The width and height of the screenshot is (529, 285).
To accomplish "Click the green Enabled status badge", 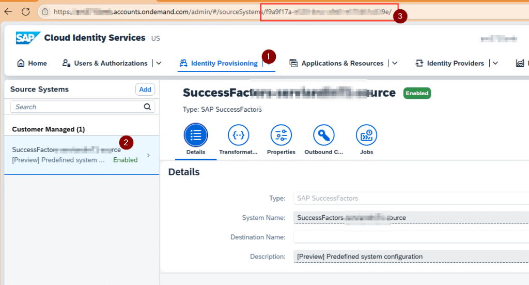I will pos(417,93).
